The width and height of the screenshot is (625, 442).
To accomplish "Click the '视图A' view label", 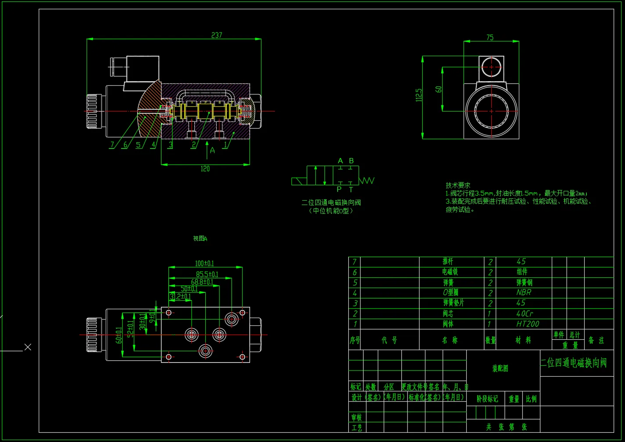I will [200, 239].
